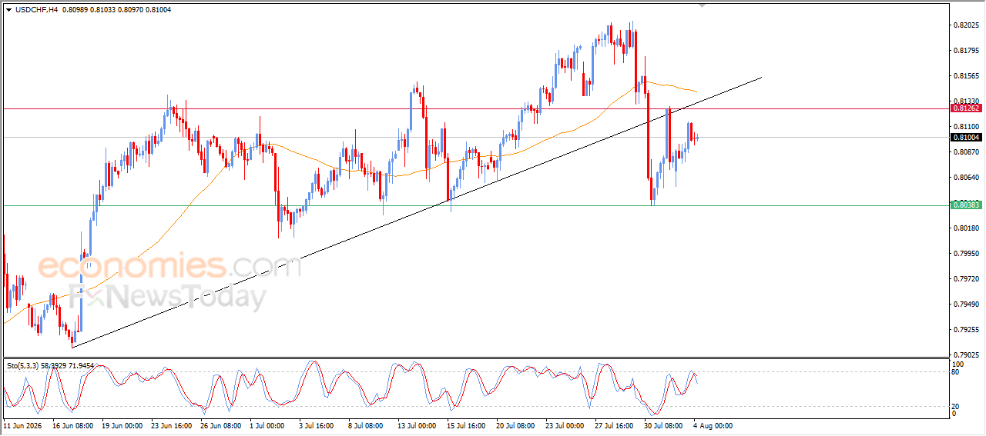Click the Sto(5,3,3) indicator label
Image resolution: width=986 pixels, height=436 pixels.
point(22,366)
